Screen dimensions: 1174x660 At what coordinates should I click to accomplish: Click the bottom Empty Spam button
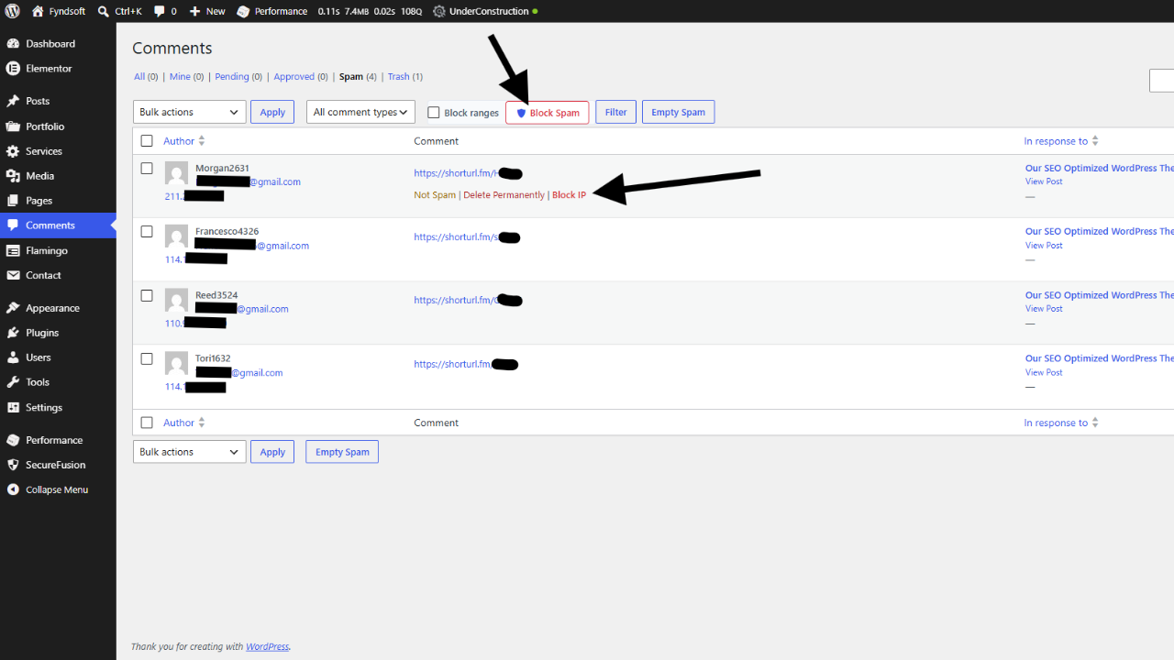point(342,452)
